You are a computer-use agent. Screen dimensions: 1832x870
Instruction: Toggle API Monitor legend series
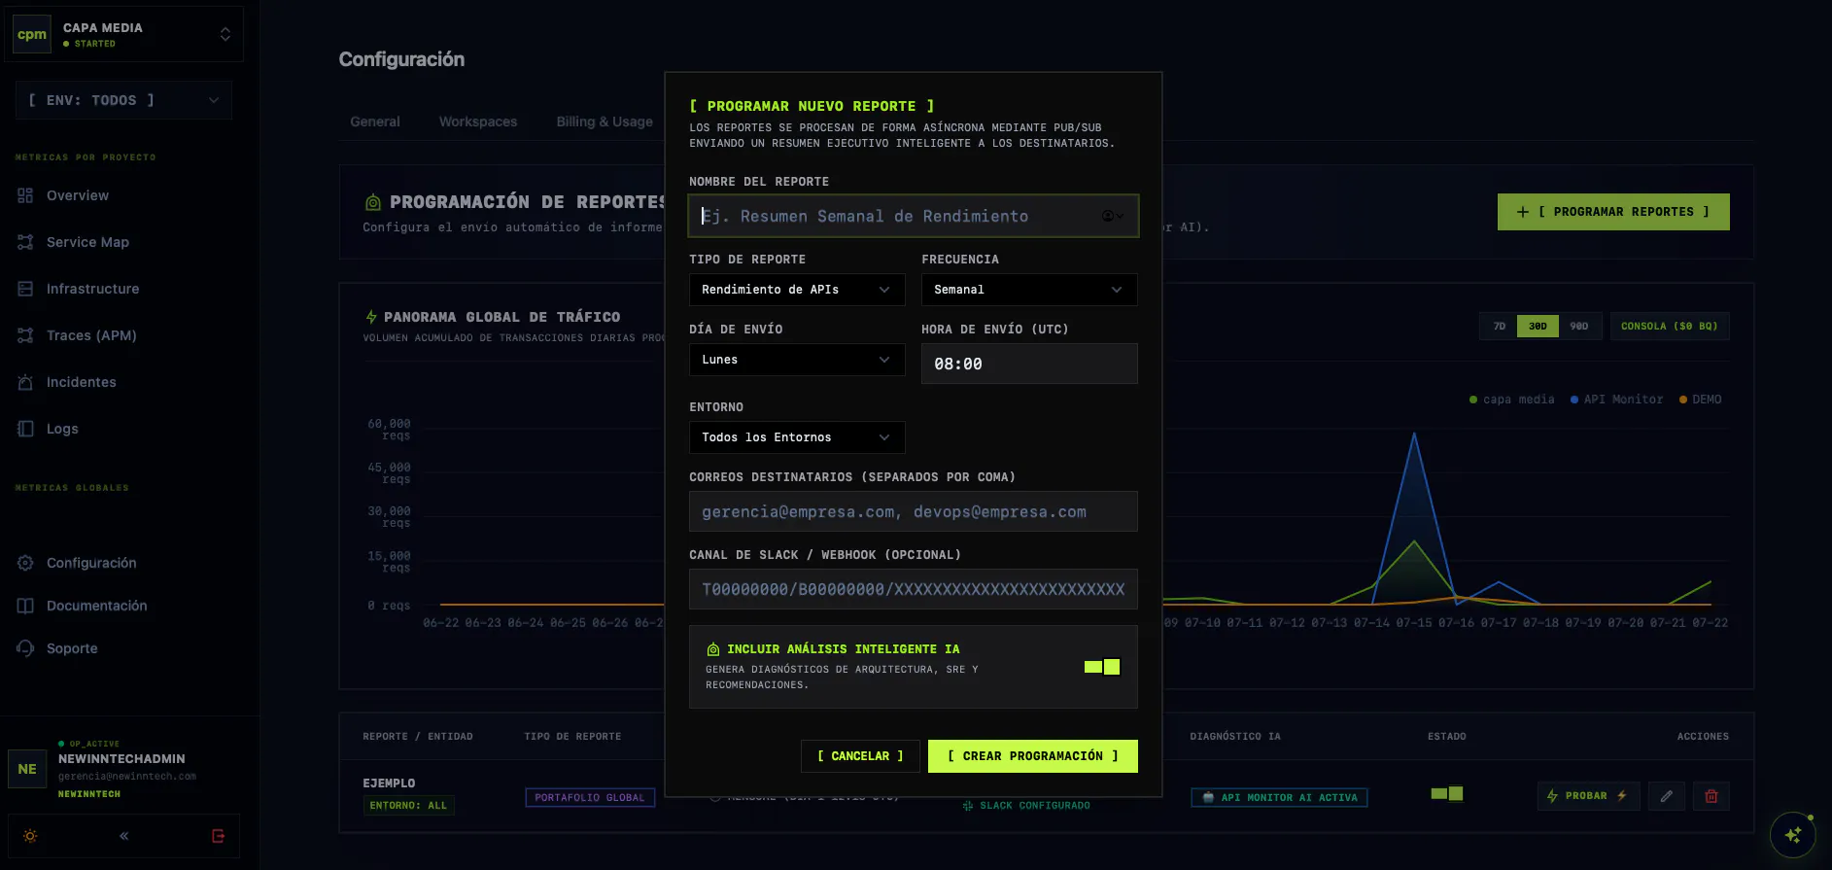click(x=1616, y=400)
